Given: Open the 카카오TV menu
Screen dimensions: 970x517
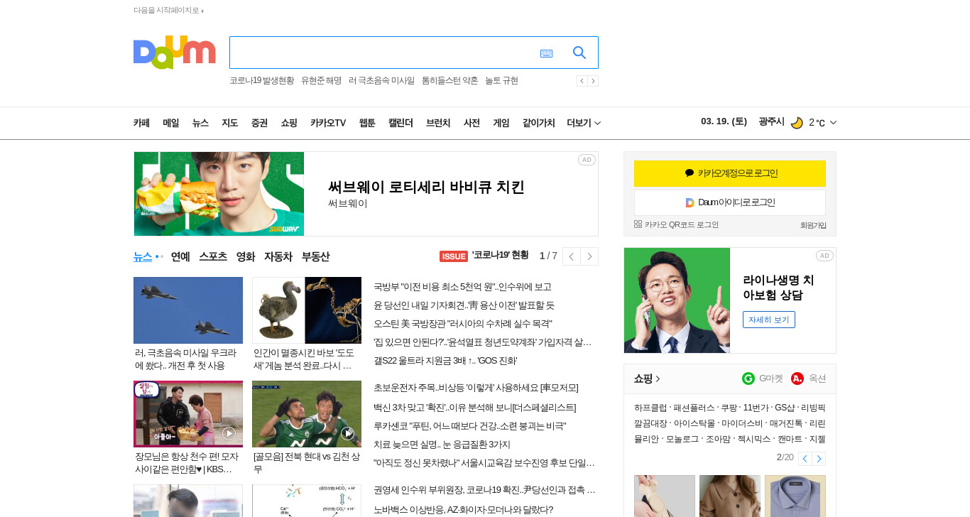Looking at the screenshot, I should pos(328,123).
